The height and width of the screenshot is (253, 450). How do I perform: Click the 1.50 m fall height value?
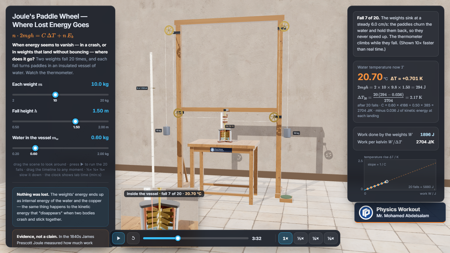100,111
